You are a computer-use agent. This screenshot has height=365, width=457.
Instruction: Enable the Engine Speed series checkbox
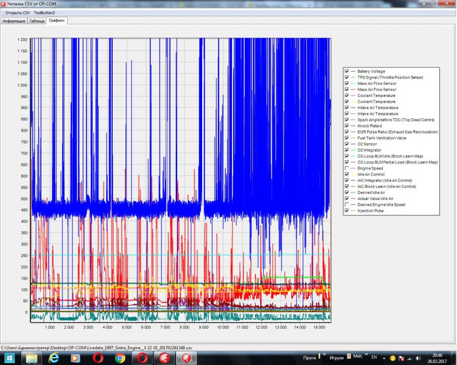click(x=347, y=168)
